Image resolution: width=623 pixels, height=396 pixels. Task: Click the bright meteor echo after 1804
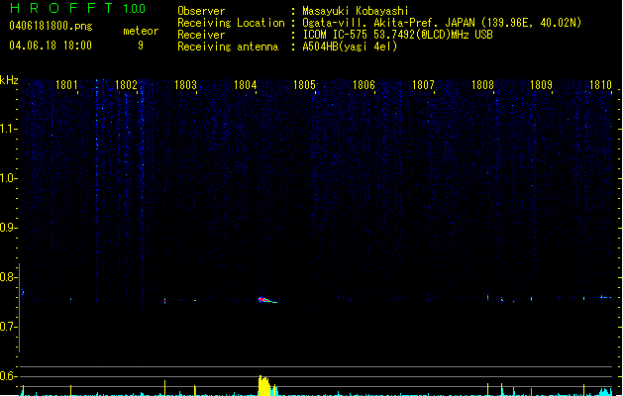267,300
